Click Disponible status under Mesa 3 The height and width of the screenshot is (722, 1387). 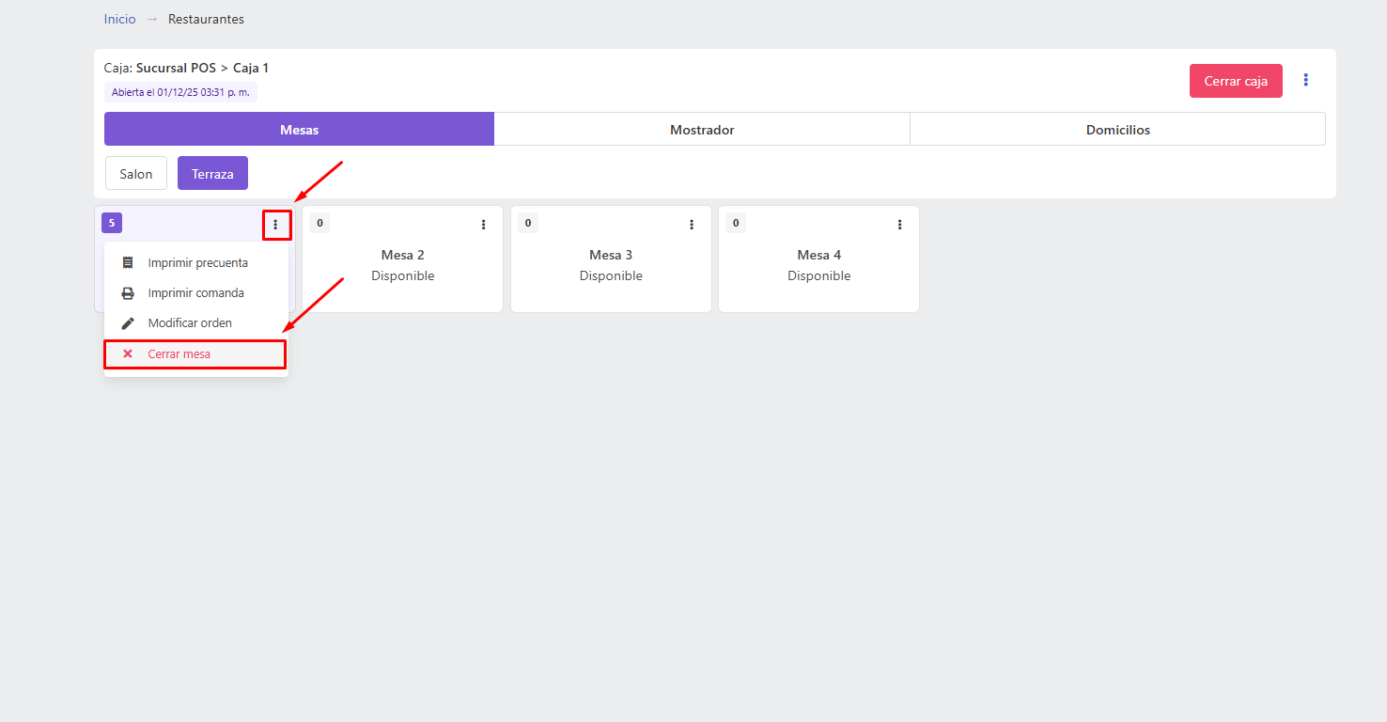click(x=611, y=275)
